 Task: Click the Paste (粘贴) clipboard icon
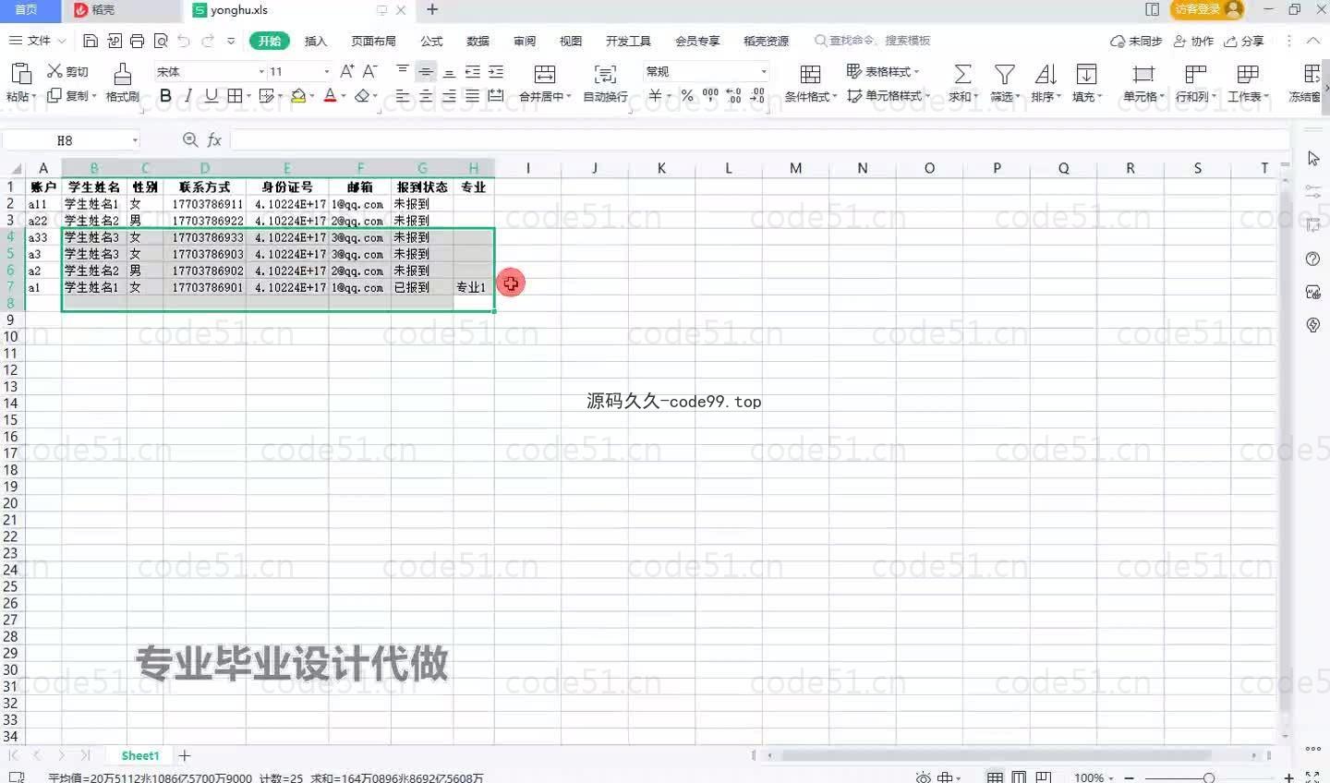tap(20, 74)
